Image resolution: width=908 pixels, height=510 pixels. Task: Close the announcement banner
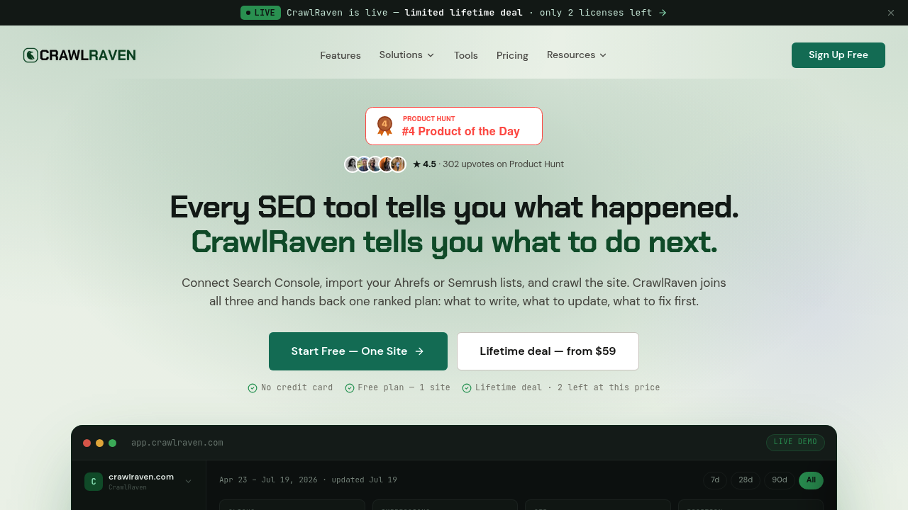[891, 13]
